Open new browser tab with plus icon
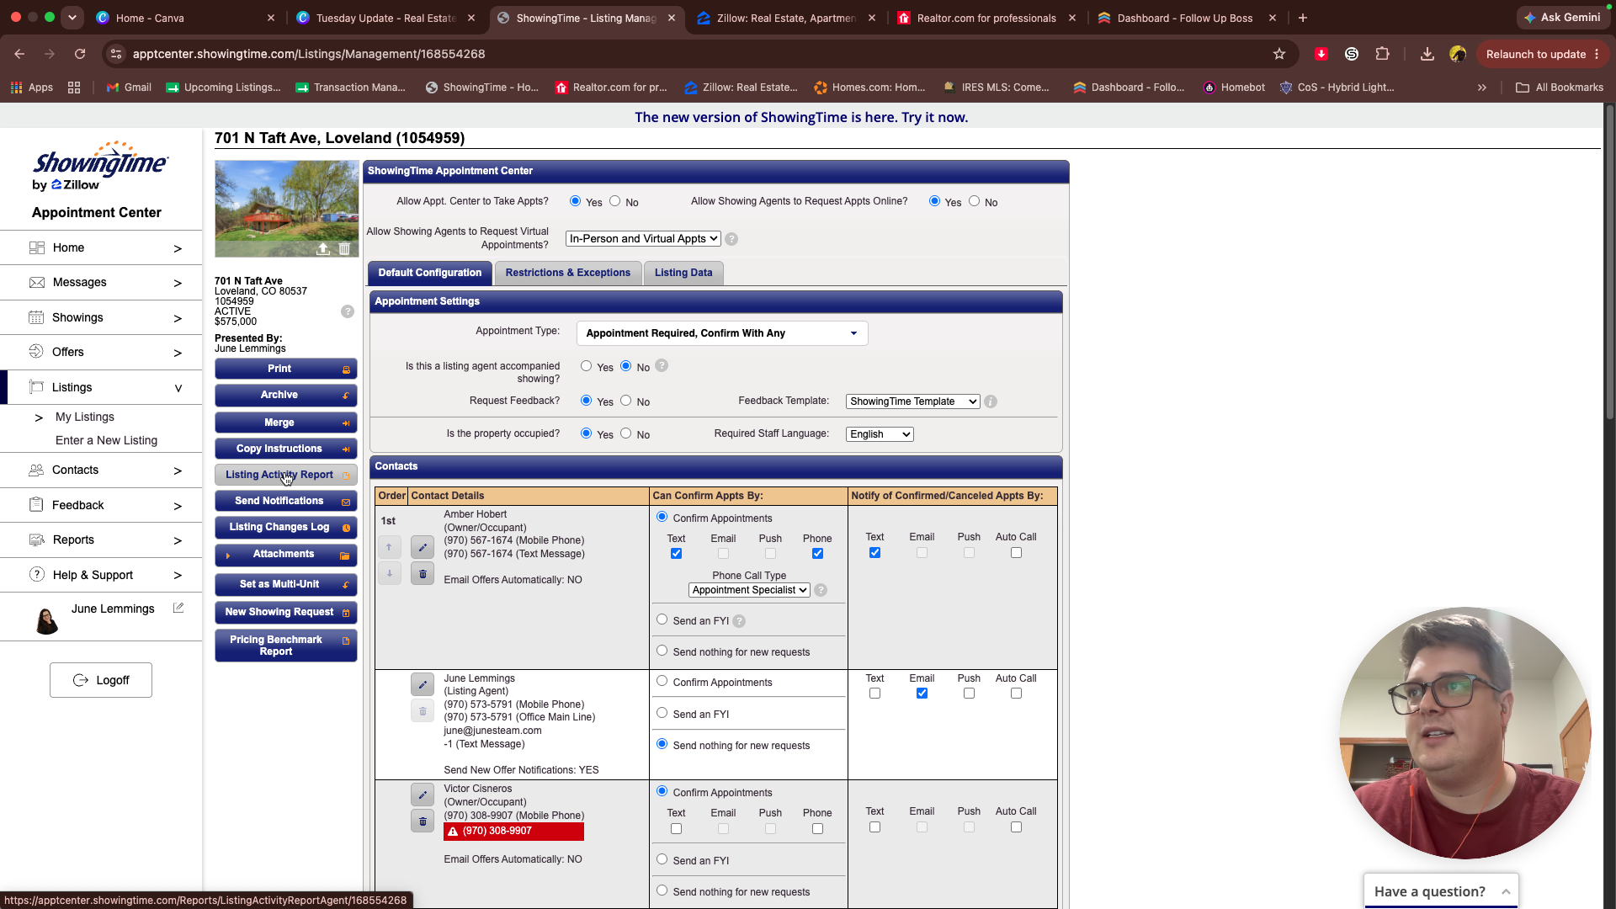The width and height of the screenshot is (1616, 909). pos(1303,18)
